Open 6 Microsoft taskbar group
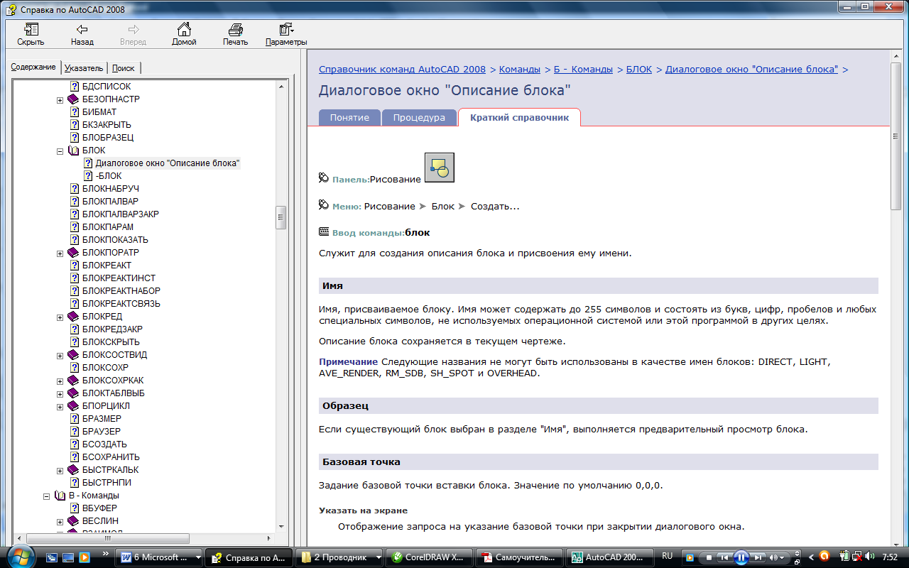This screenshot has height=568, width=909. (x=160, y=557)
